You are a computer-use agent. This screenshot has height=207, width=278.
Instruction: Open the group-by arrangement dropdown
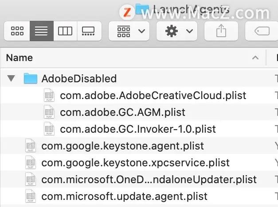(129, 31)
